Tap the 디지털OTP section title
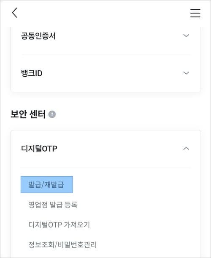211x258 pixels. tap(39, 149)
